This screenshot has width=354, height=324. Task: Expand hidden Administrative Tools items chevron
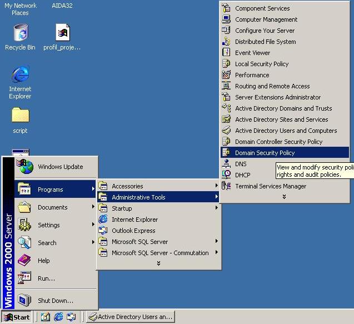click(284, 197)
